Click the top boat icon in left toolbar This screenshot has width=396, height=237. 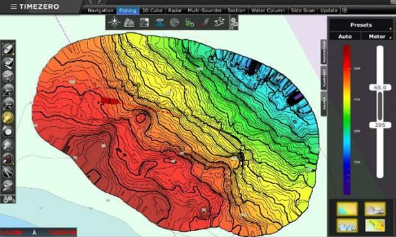click(x=8, y=49)
